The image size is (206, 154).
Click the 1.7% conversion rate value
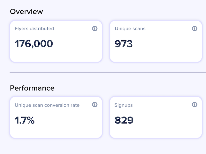(x=24, y=120)
